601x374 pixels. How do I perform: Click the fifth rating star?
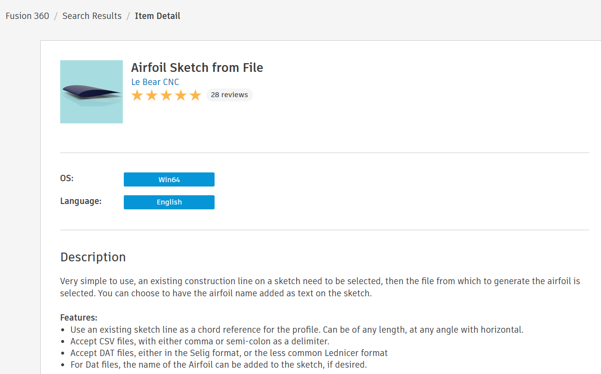pyautogui.click(x=195, y=95)
